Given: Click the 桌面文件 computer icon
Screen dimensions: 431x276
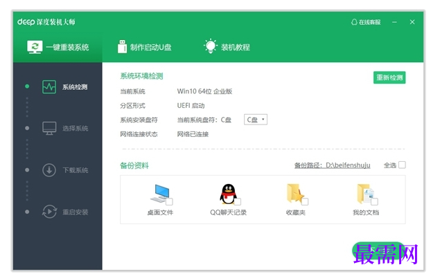Looking at the screenshot, I should coord(160,194).
